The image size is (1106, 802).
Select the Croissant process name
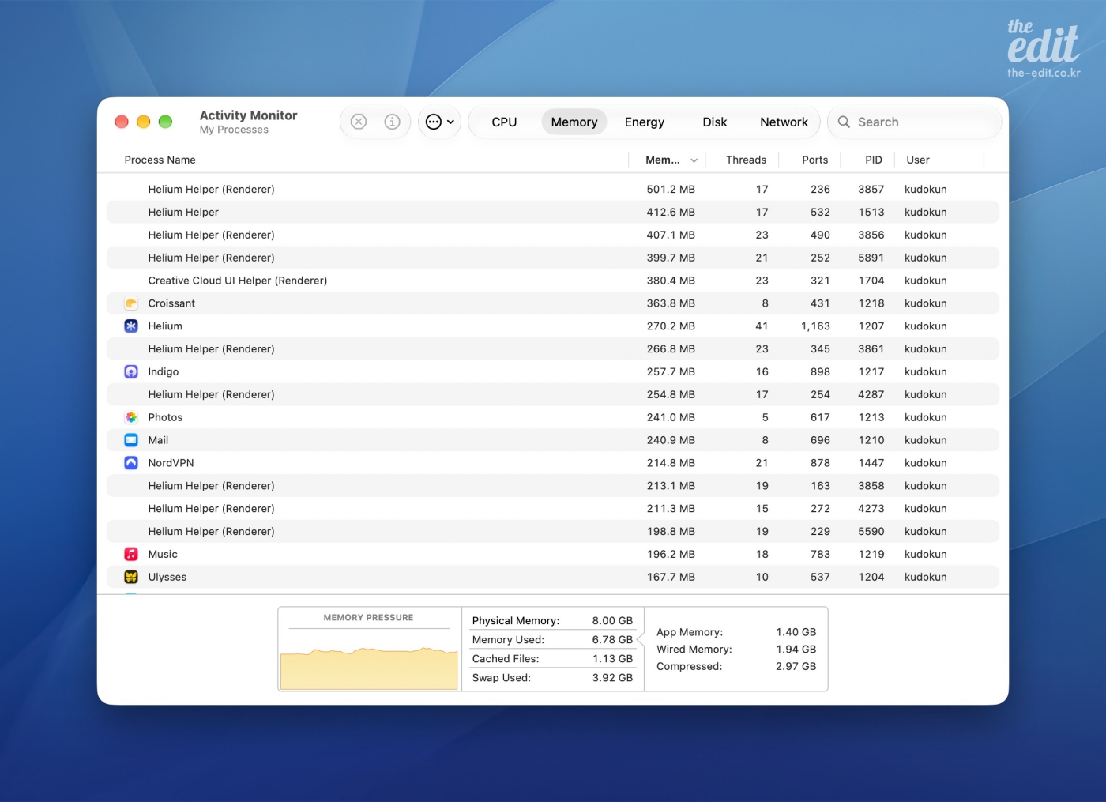(x=171, y=303)
